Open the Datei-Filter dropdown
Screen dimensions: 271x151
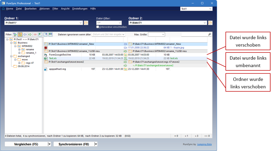[x=109, y=23]
